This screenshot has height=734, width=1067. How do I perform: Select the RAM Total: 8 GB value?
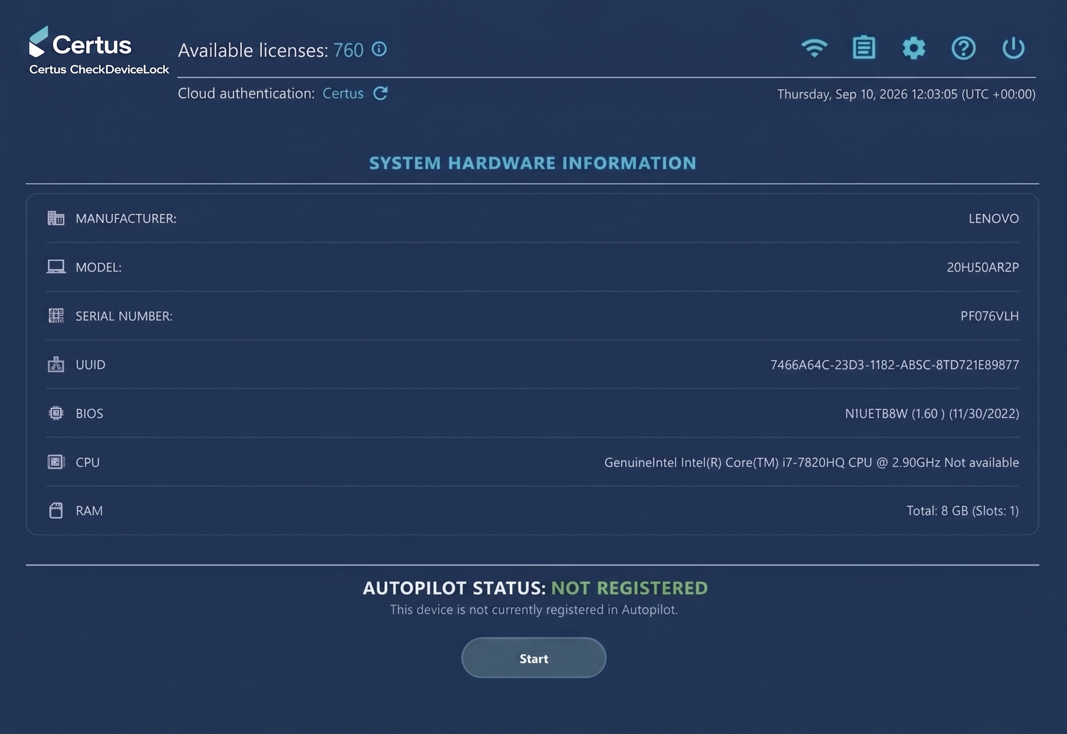[x=962, y=511]
